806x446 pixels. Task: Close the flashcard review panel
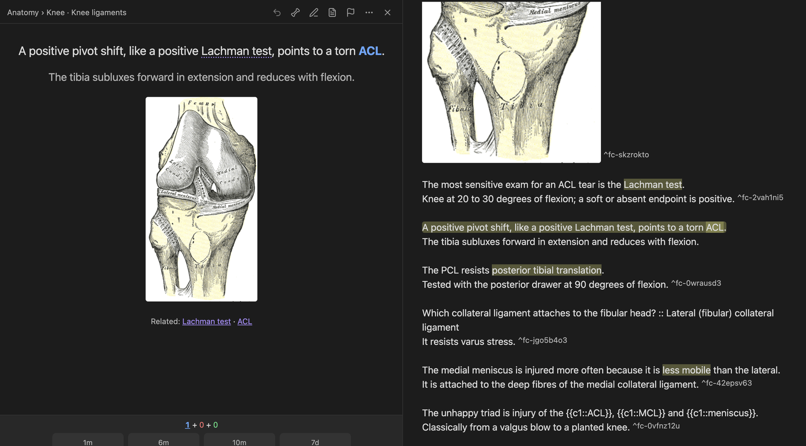point(387,13)
